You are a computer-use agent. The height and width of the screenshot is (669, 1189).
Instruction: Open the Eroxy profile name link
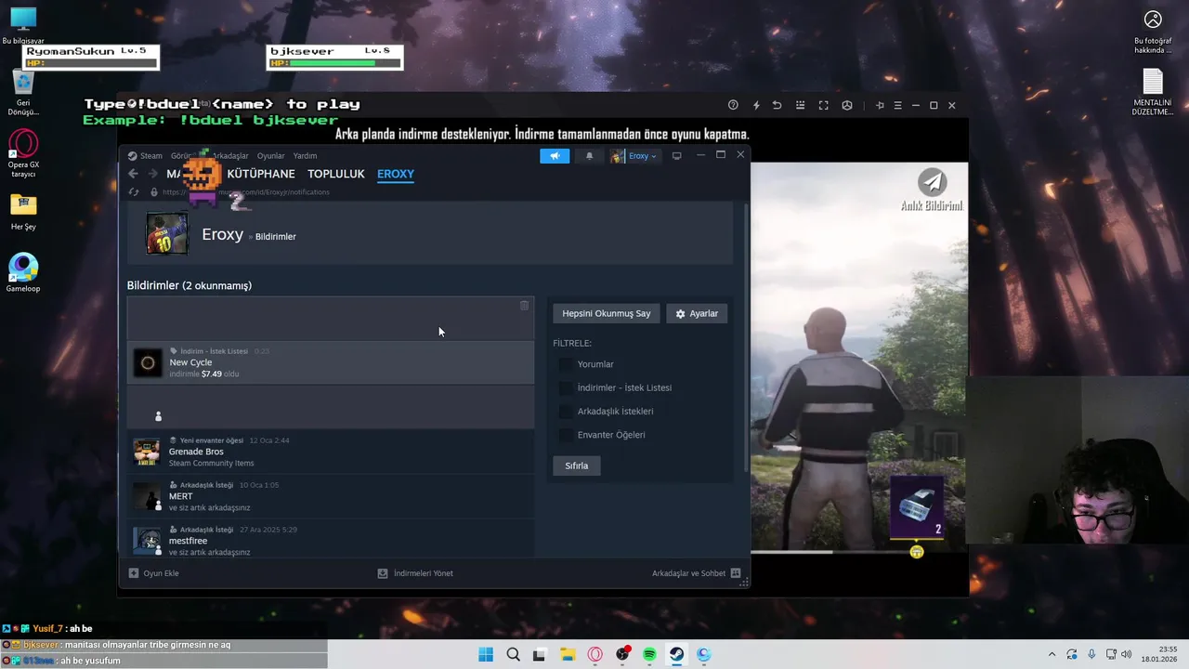[x=222, y=234]
